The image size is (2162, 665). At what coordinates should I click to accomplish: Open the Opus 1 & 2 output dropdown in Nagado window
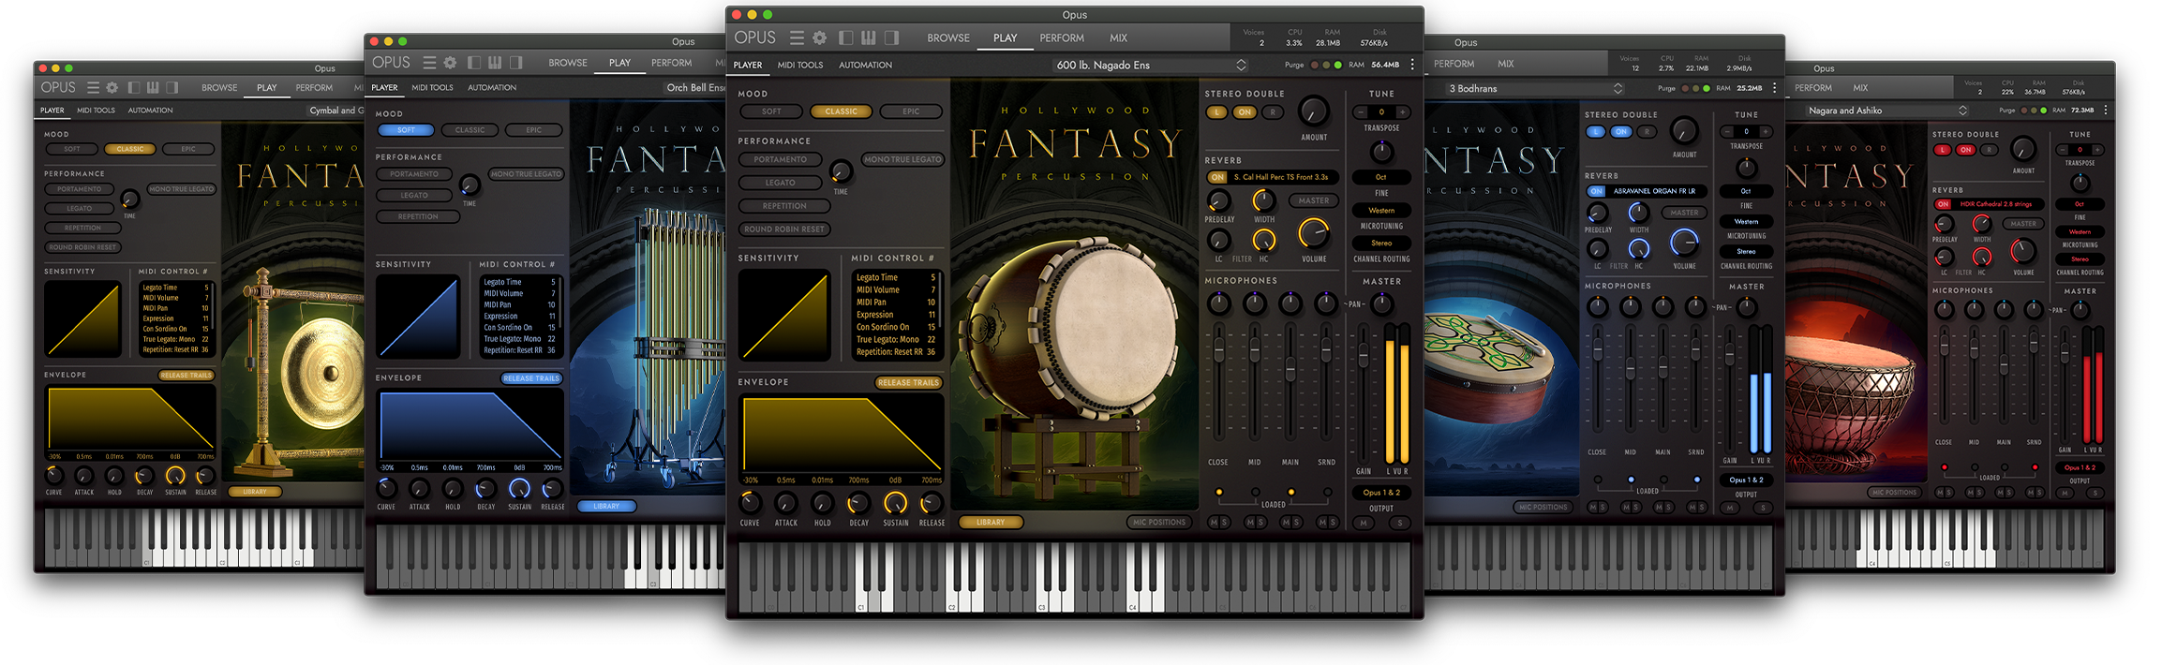1381,493
